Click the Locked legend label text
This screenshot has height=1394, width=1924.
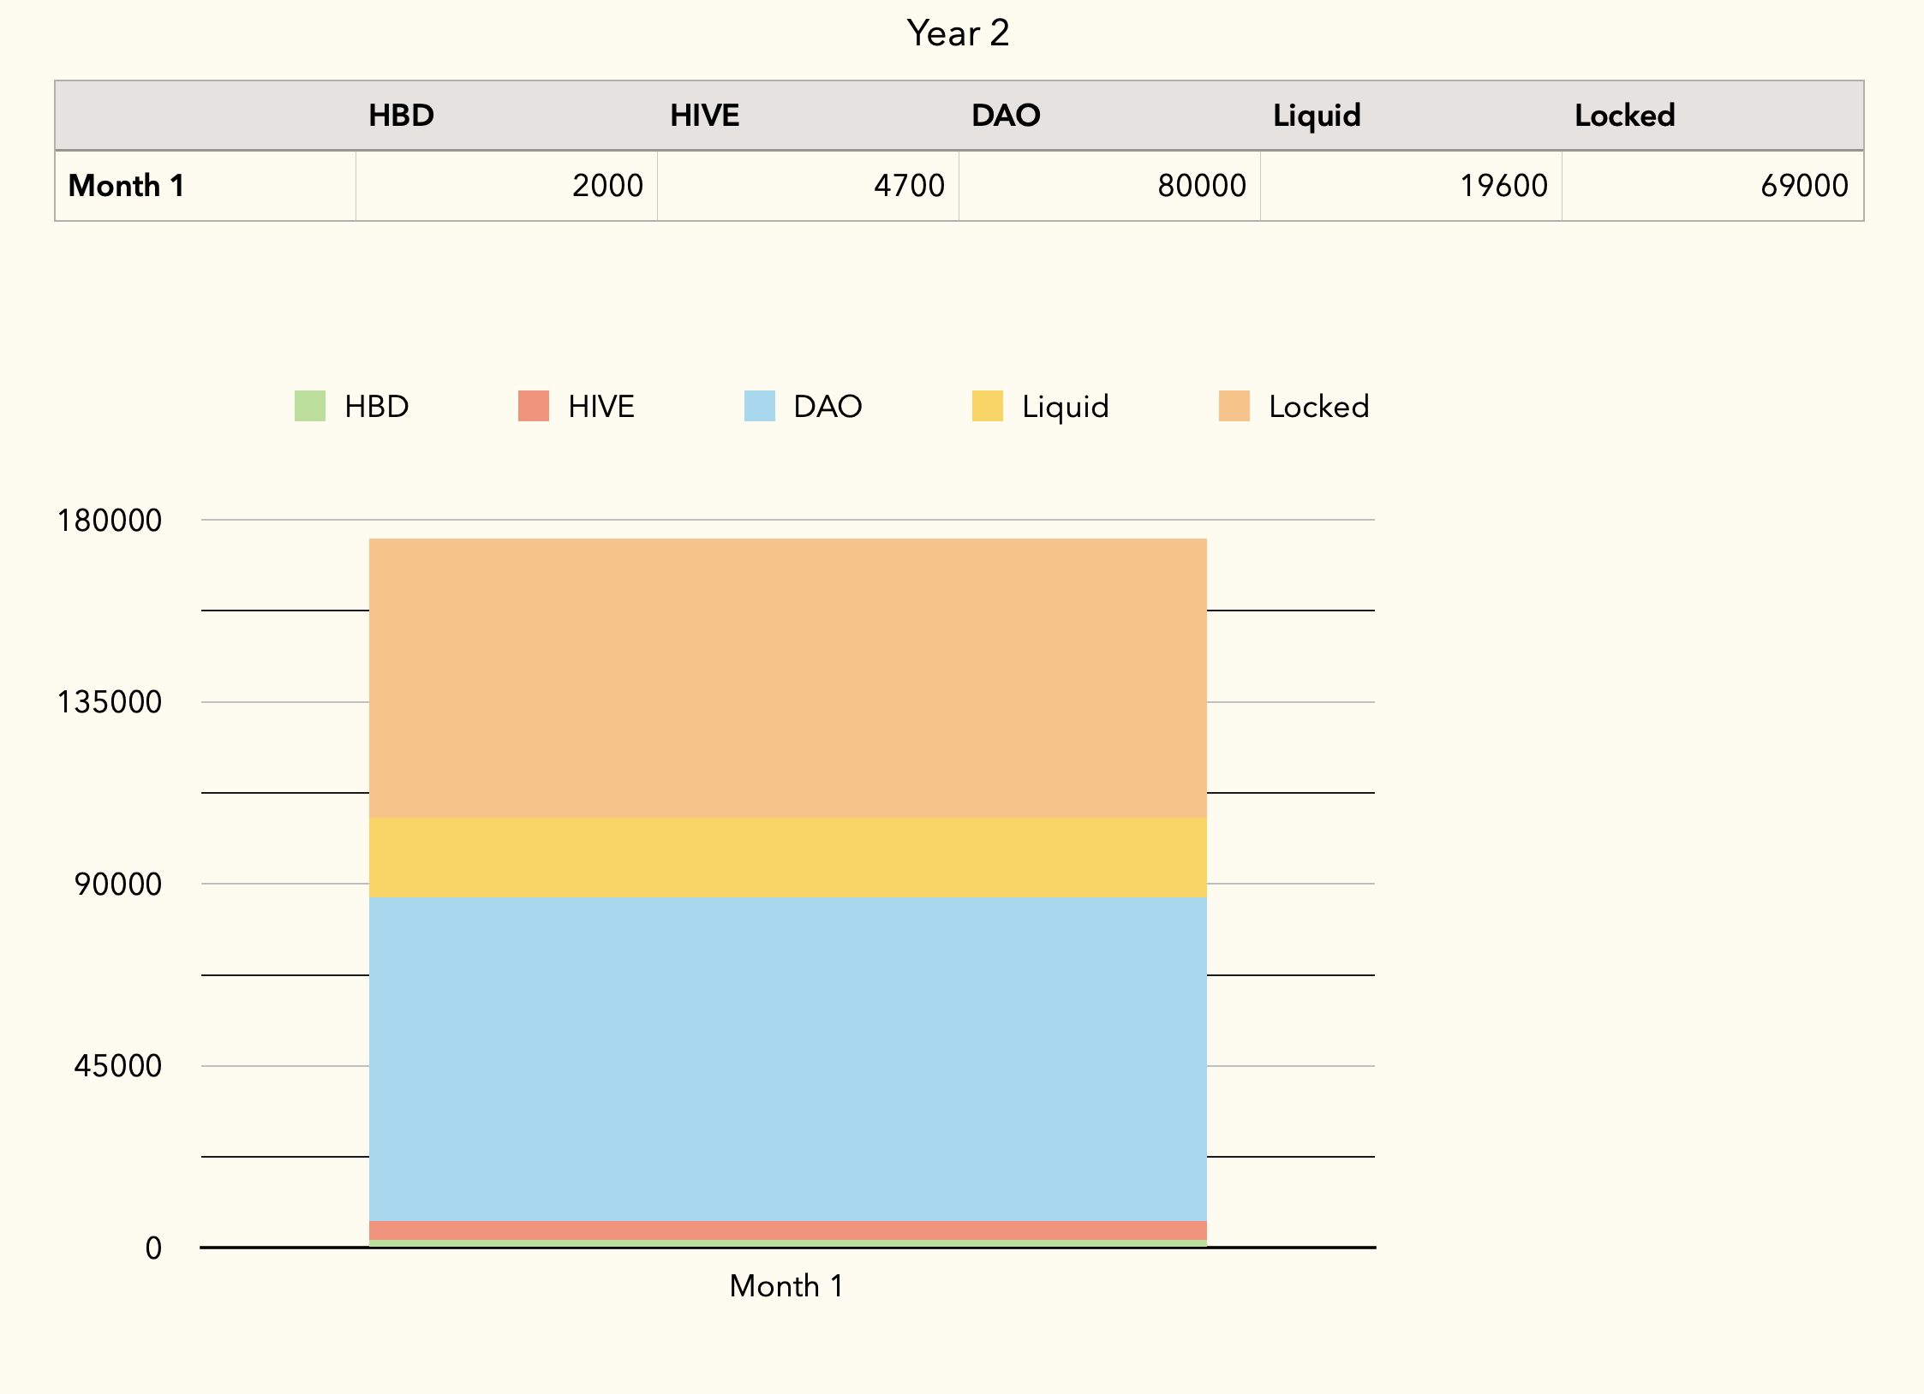(1318, 407)
